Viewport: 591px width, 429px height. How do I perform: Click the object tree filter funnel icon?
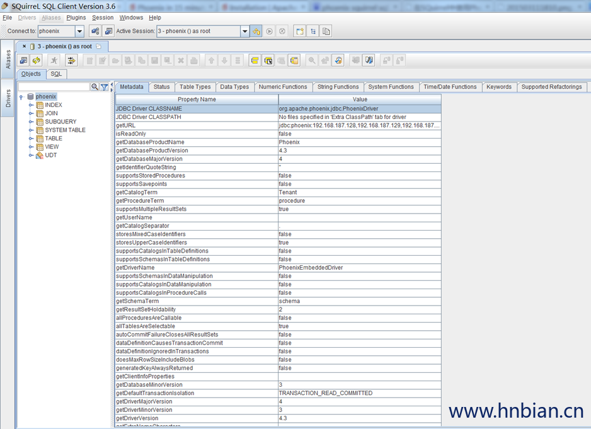pyautogui.click(x=105, y=87)
